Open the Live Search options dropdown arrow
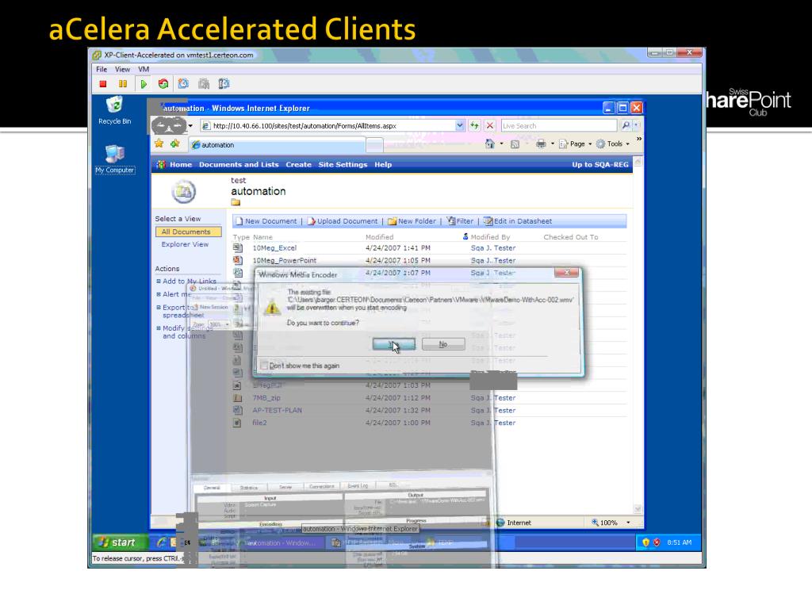 pyautogui.click(x=637, y=125)
